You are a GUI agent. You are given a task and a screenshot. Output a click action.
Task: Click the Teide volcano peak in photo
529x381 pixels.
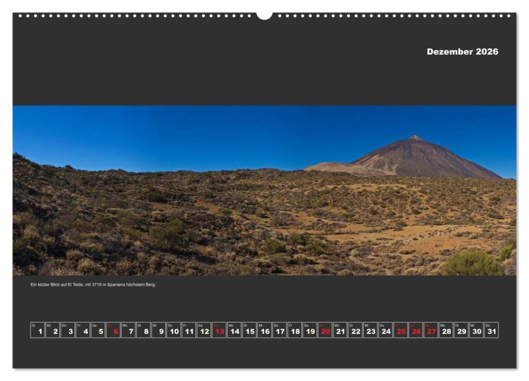[415, 138]
